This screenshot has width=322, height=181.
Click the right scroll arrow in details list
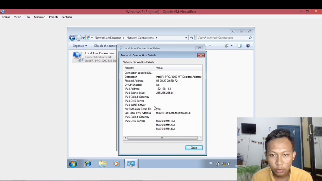[x=200, y=138]
